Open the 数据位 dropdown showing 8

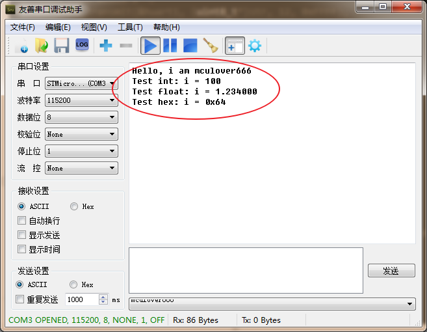[81, 117]
